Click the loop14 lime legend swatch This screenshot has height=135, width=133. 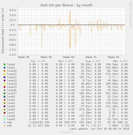click(5, 84)
